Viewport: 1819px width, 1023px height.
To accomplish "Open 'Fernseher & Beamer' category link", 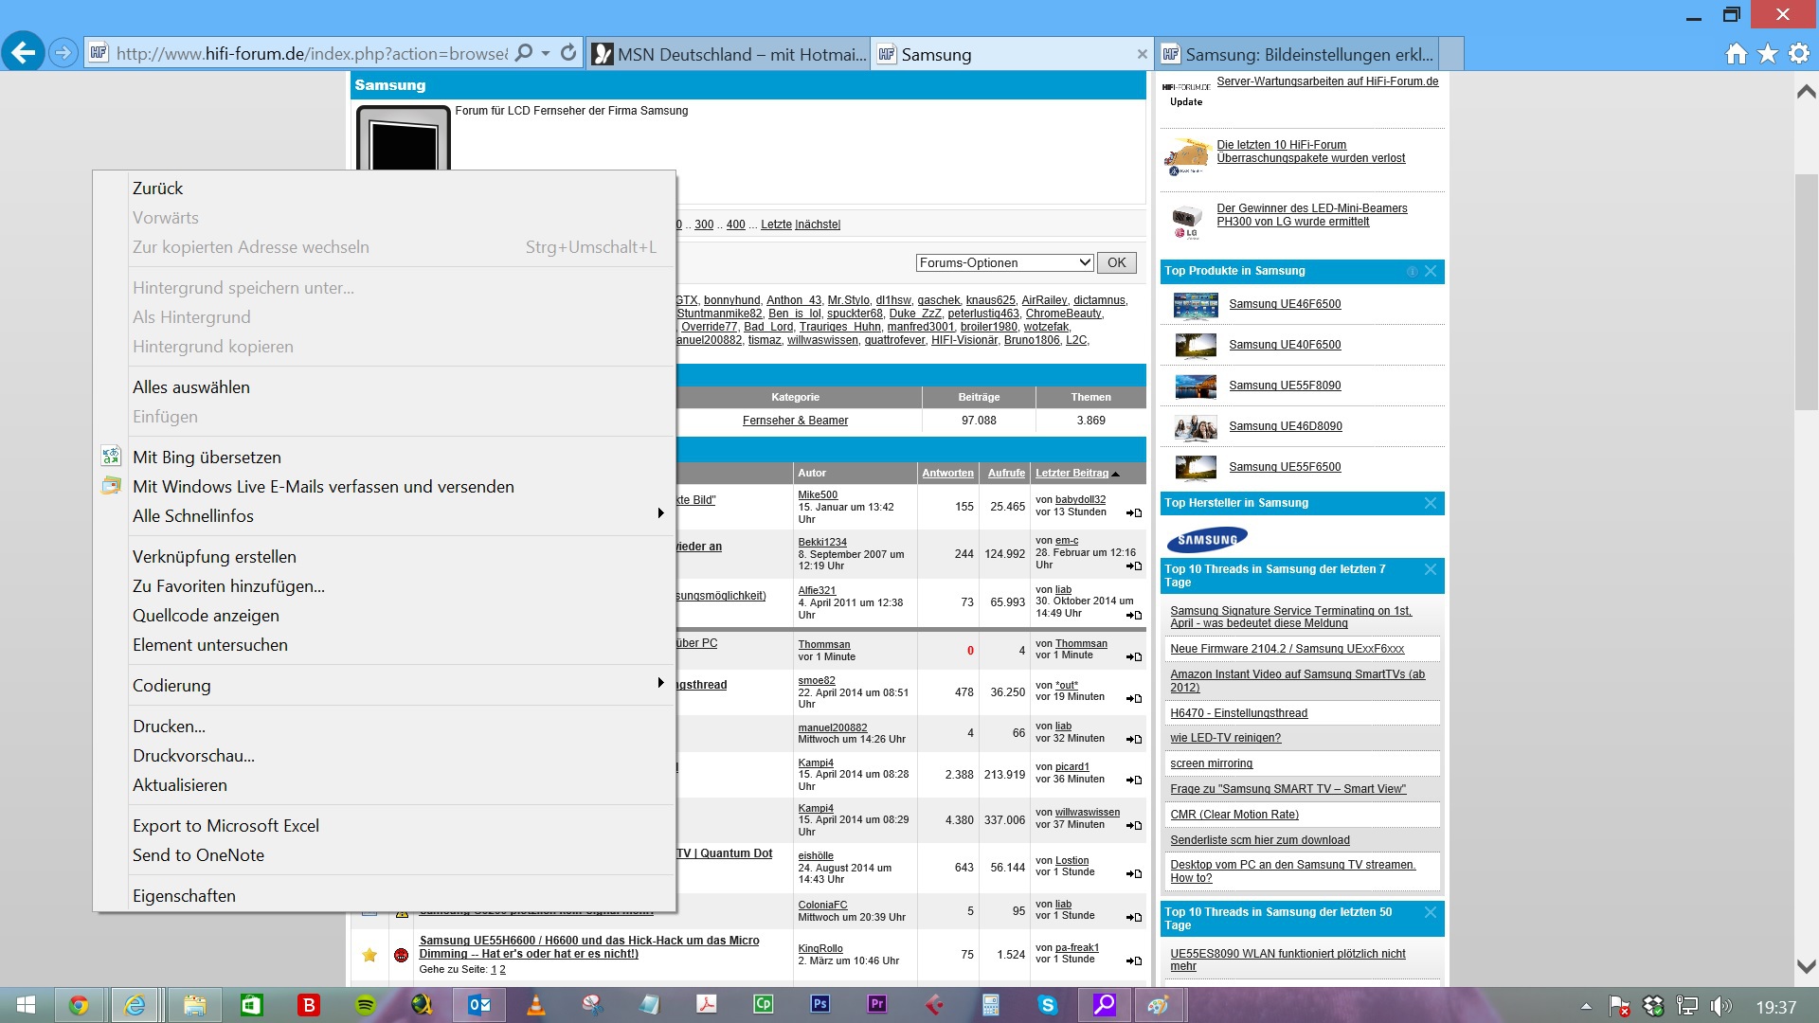I will 795,421.
